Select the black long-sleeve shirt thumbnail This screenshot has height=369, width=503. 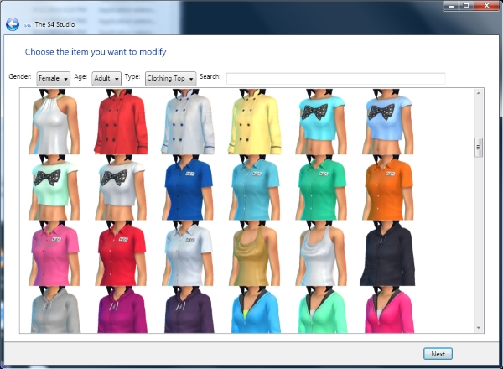tap(386, 254)
